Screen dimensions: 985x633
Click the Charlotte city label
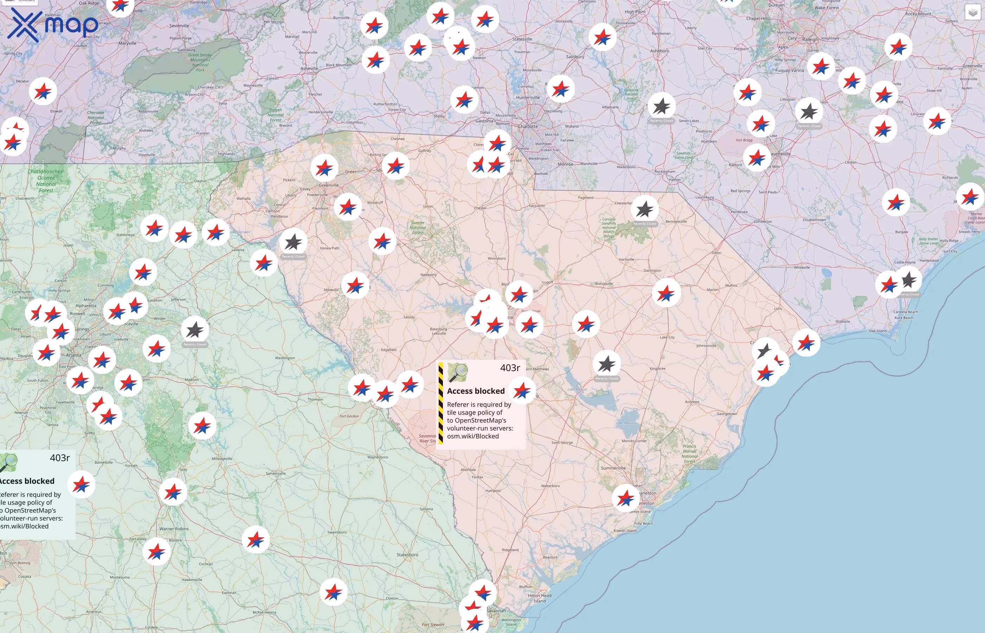click(x=527, y=126)
